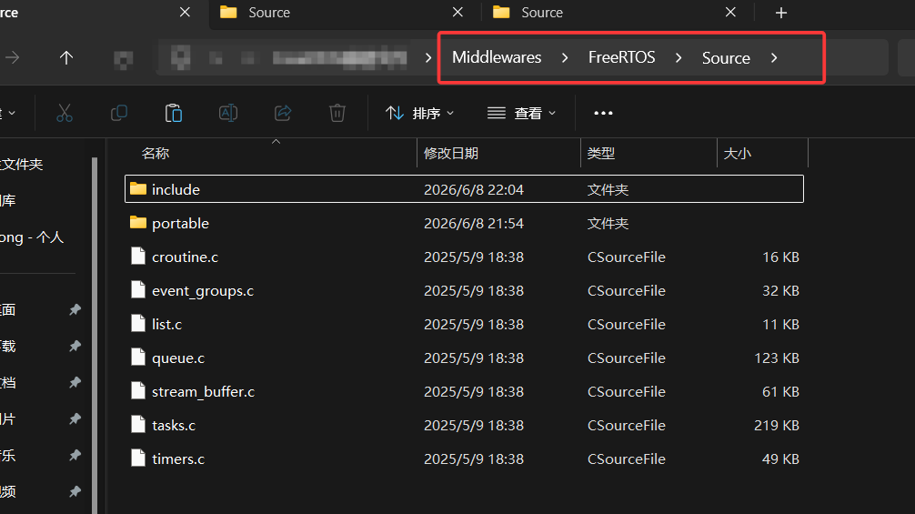The image size is (915, 514).
Task: Open a new tab with plus button
Action: tap(780, 12)
